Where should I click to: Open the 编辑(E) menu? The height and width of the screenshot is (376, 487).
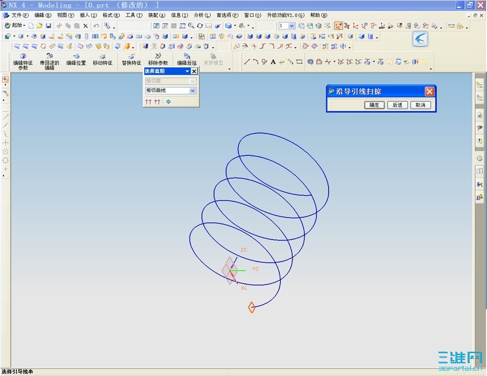tap(43, 15)
